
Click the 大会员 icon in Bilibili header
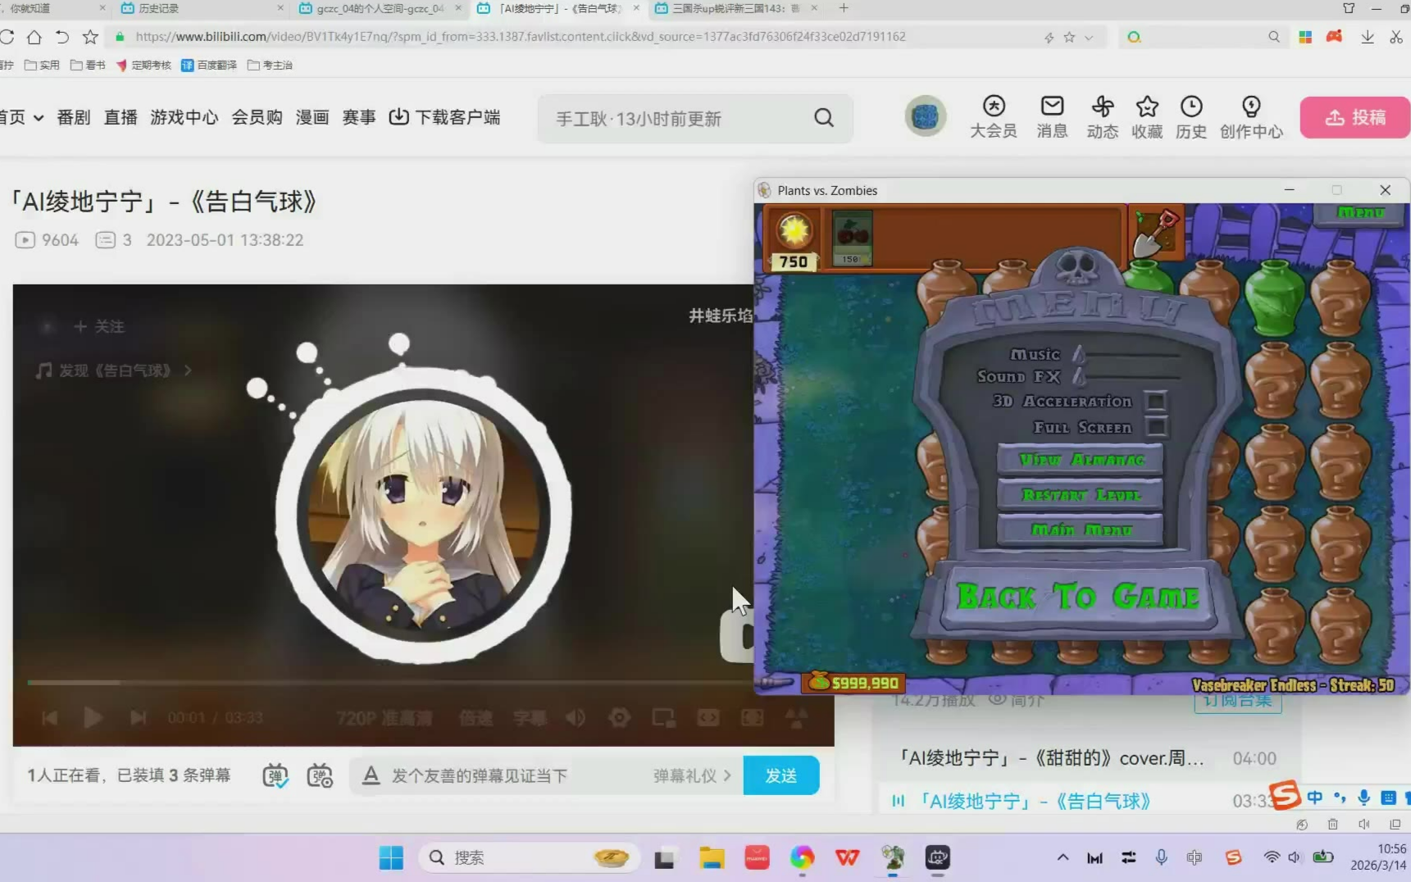(x=993, y=107)
